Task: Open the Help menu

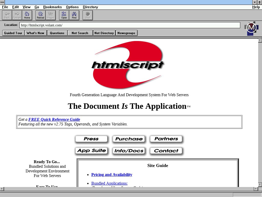Action: 256,7
